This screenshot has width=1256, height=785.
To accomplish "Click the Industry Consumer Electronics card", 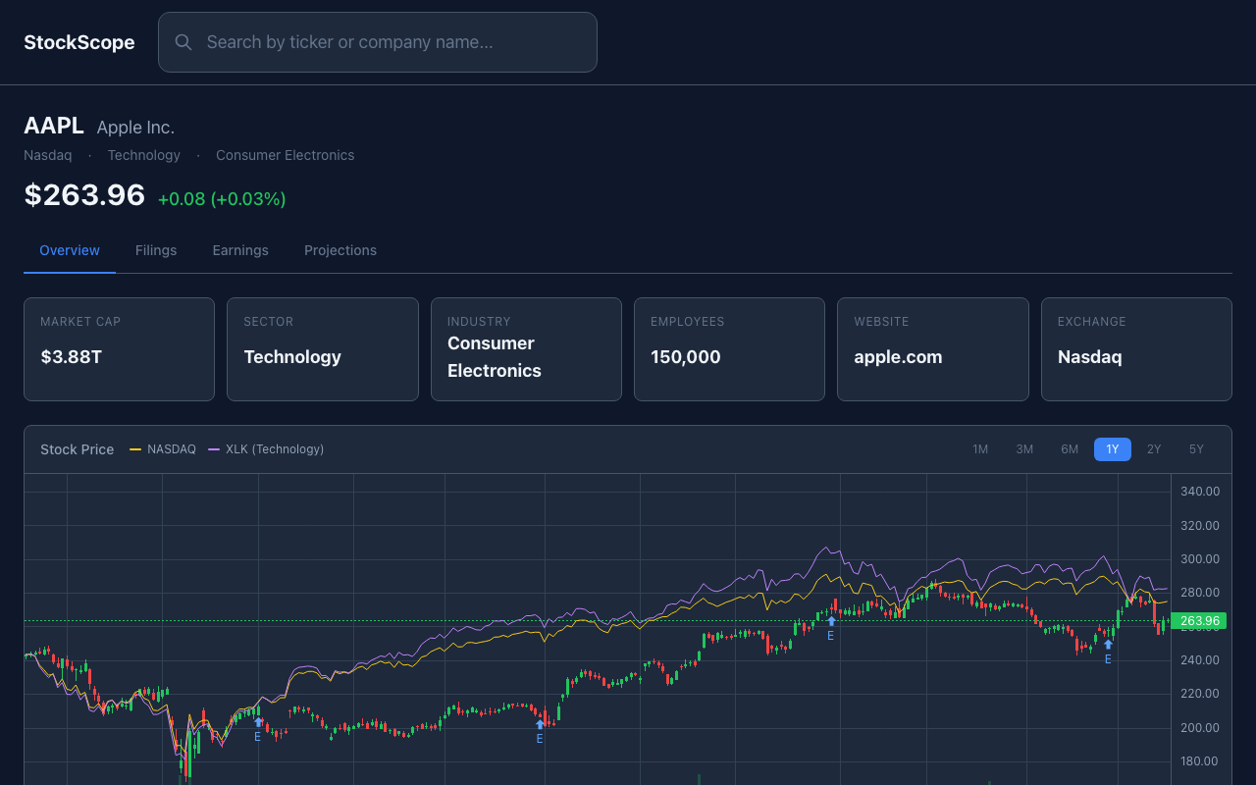I will pyautogui.click(x=526, y=349).
